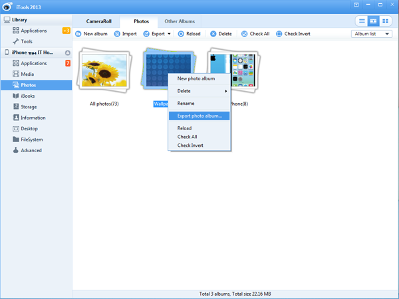Click the Import toolbar button
The image size is (399, 299).
(x=125, y=33)
